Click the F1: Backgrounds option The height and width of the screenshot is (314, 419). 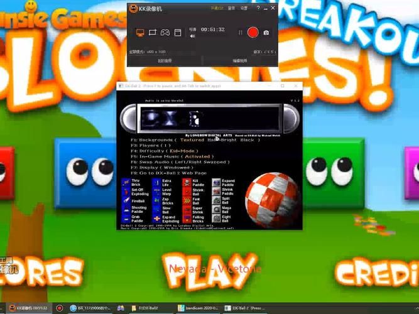[x=195, y=140]
